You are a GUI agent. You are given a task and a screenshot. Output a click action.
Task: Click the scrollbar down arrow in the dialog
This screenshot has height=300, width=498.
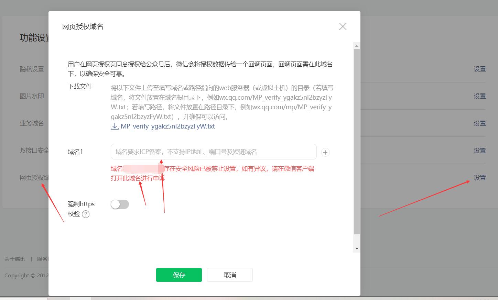(357, 248)
